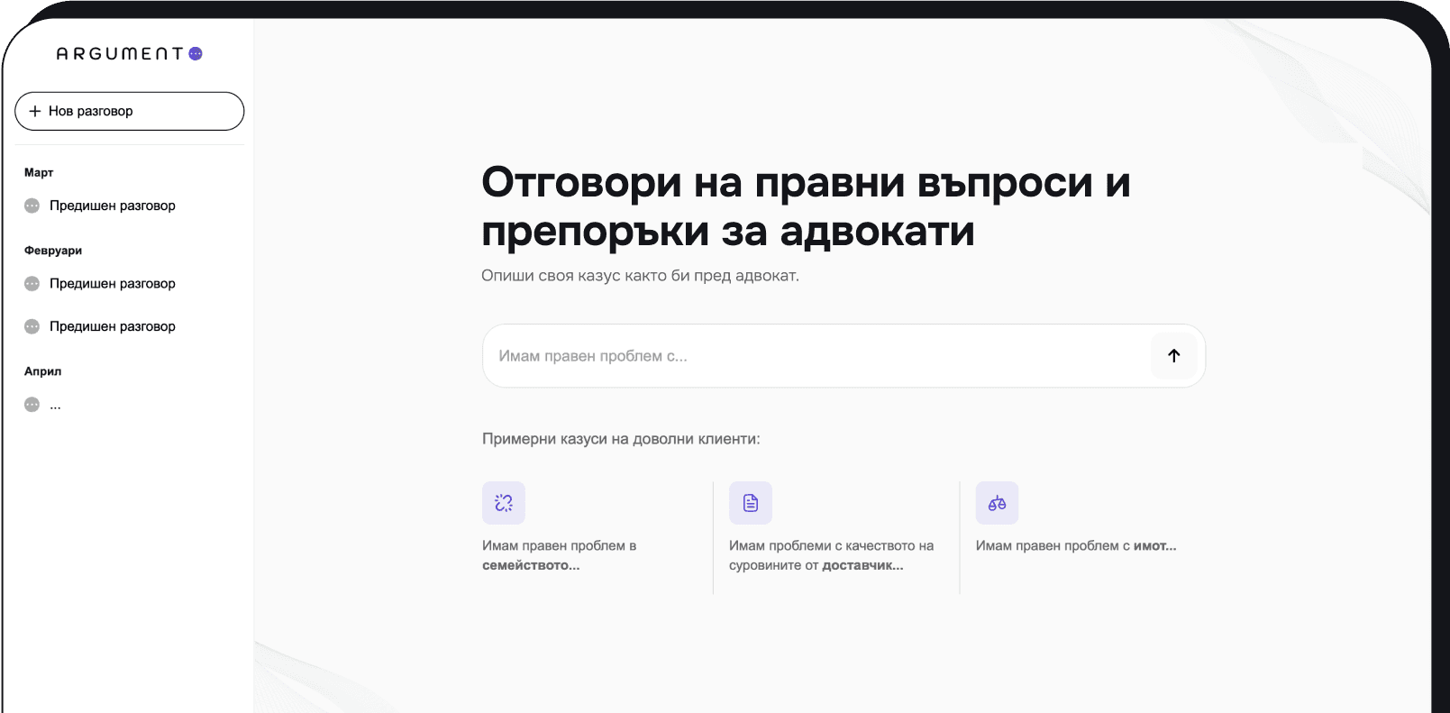Screen dimensions: 1450x713
Task: Click the broken-link family problem icon
Action: [504, 503]
